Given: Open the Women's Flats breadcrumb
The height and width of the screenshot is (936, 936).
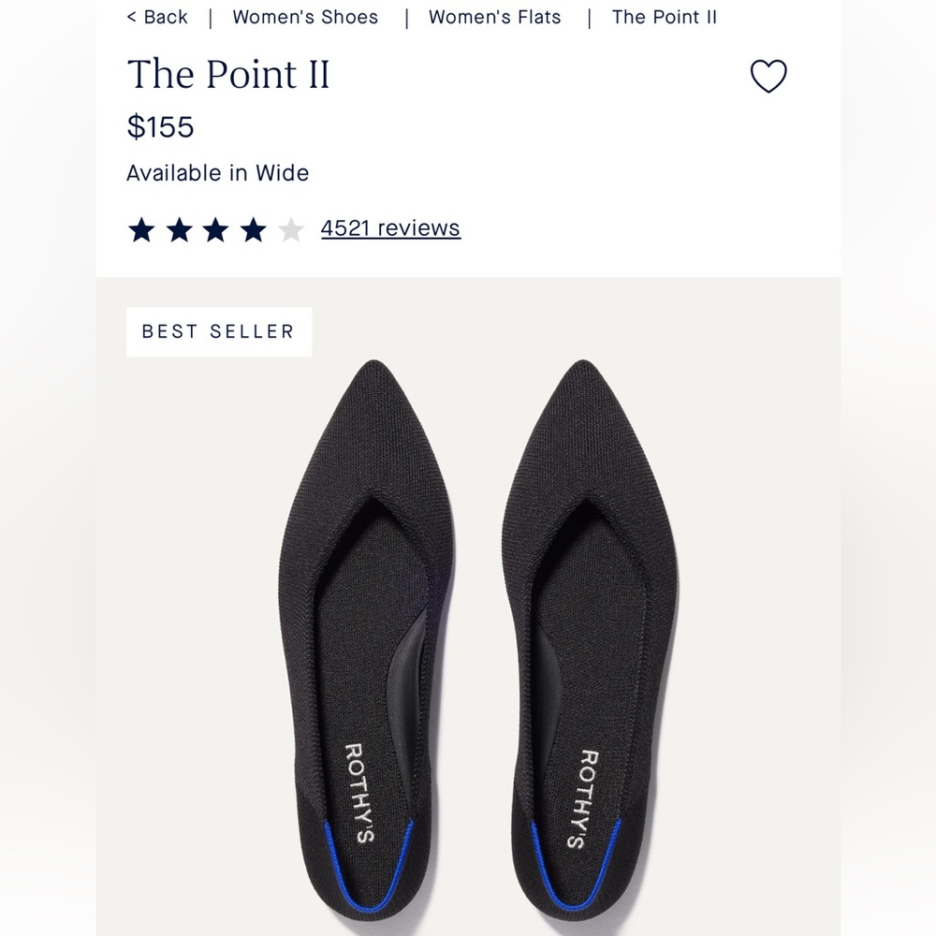Looking at the screenshot, I should 494,17.
